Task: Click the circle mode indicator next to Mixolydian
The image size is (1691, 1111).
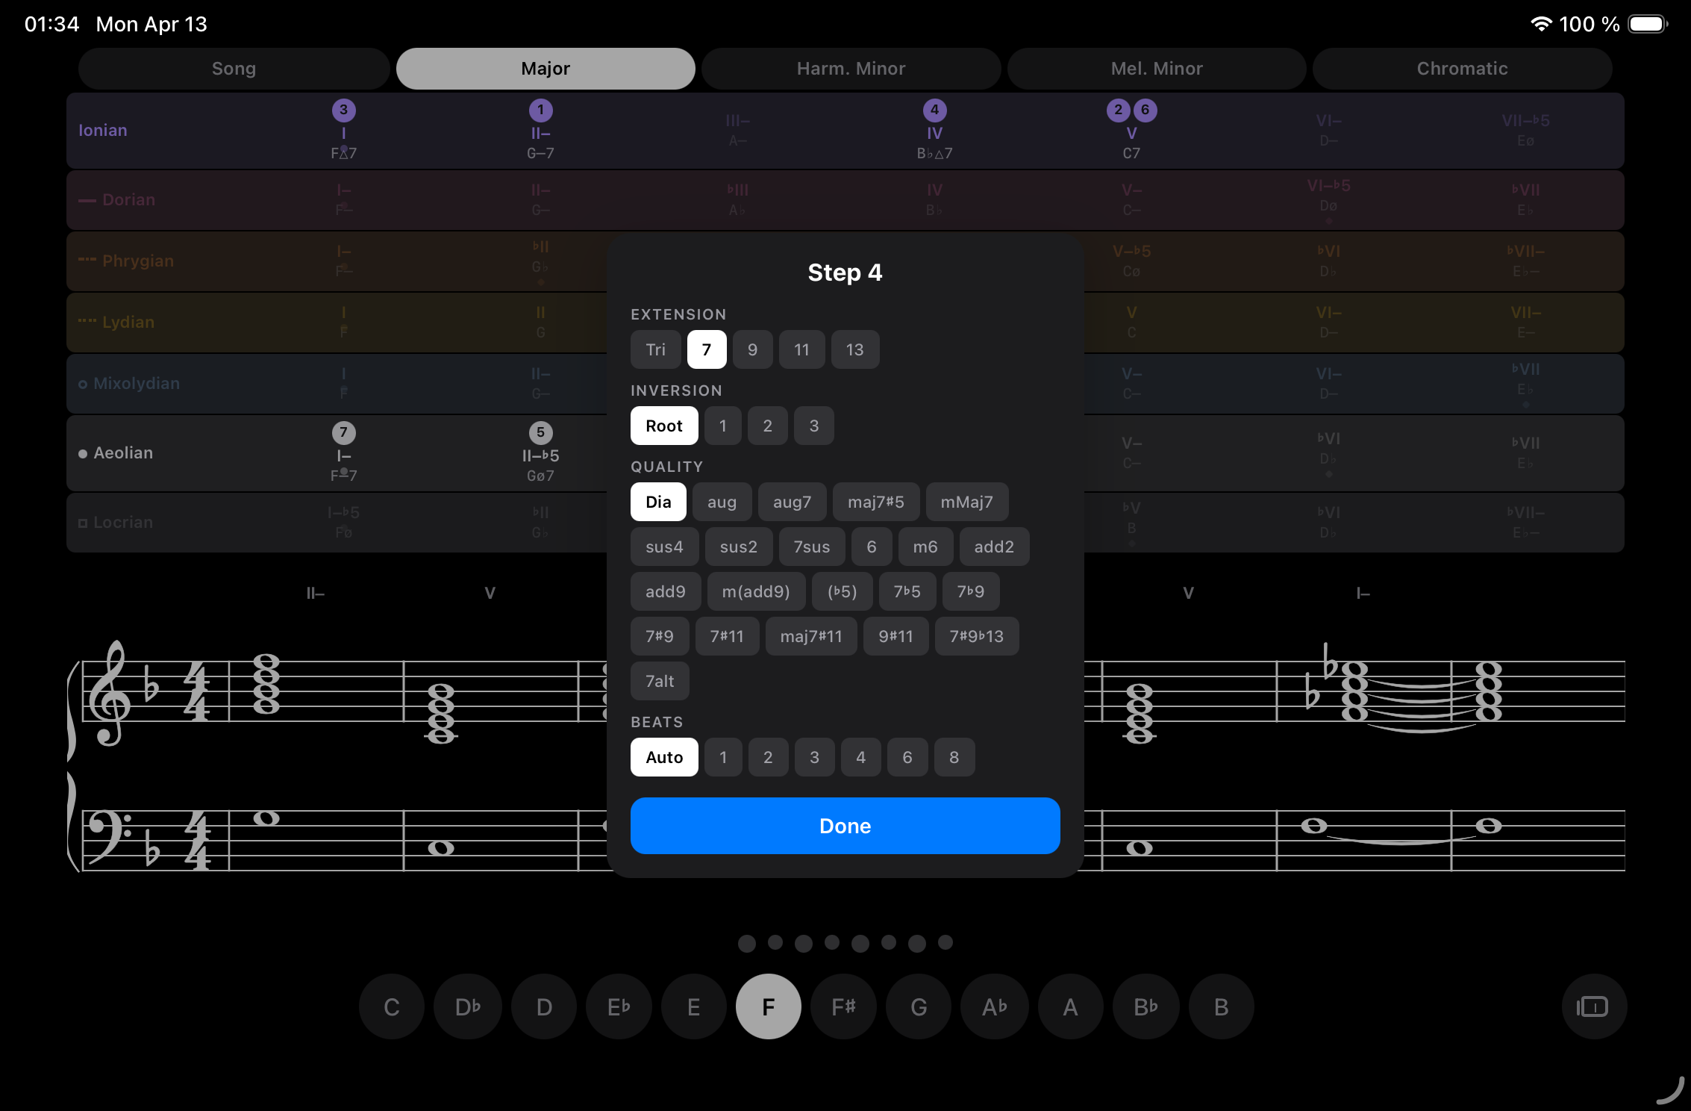Action: pyautogui.click(x=82, y=384)
